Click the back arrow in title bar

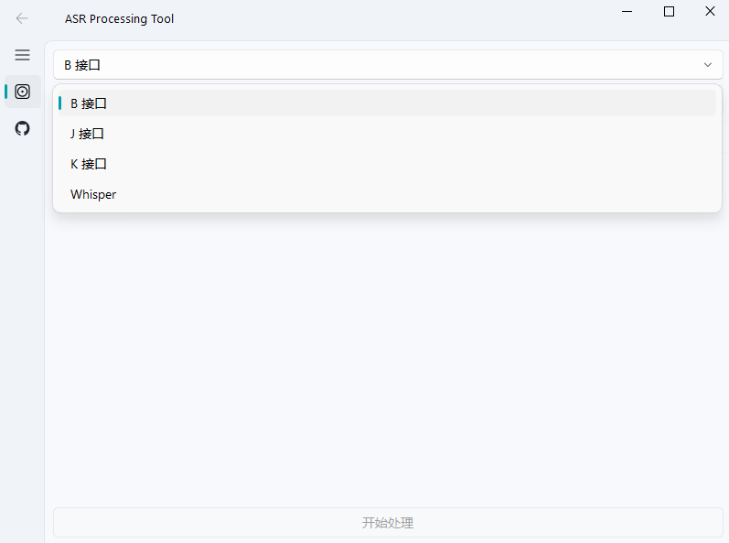22,18
